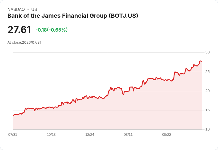Click the price change -0.18(-0.65%)
The width and height of the screenshot is (218, 150).
pyautogui.click(x=52, y=30)
